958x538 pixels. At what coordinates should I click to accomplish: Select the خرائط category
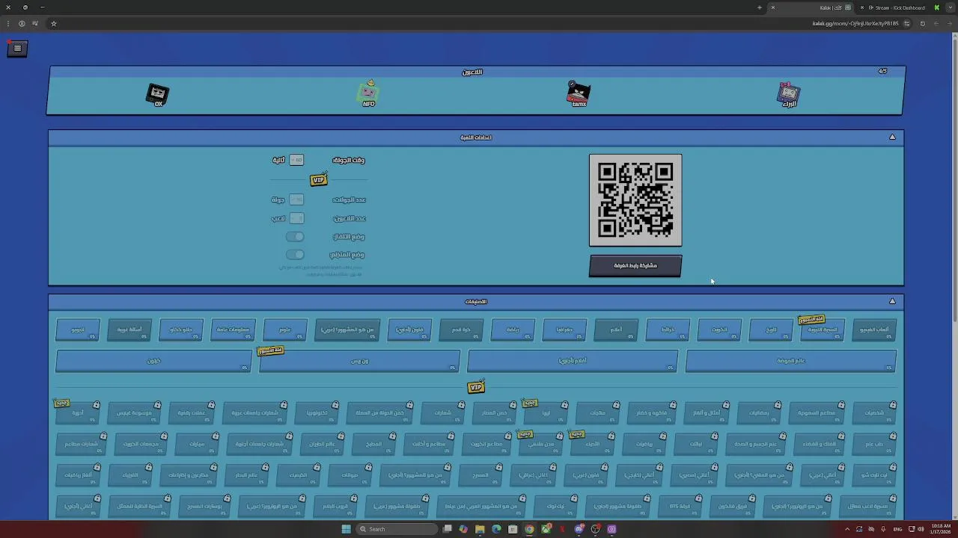click(x=668, y=330)
